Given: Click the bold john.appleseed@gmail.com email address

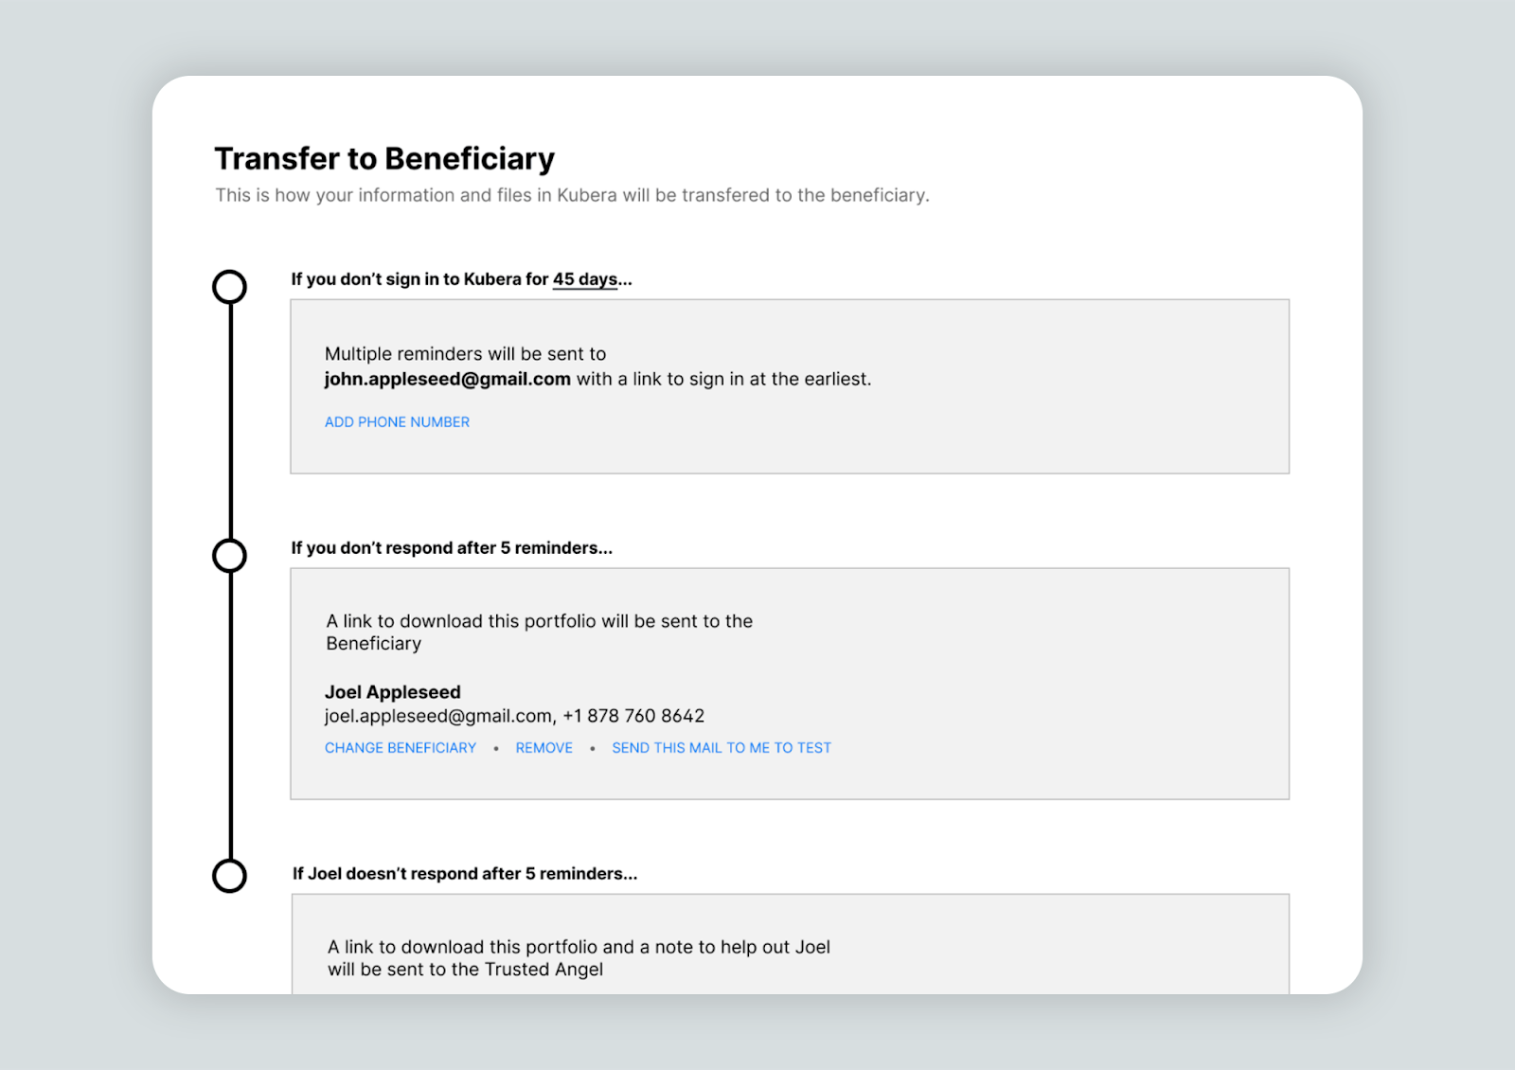Looking at the screenshot, I should coord(447,380).
